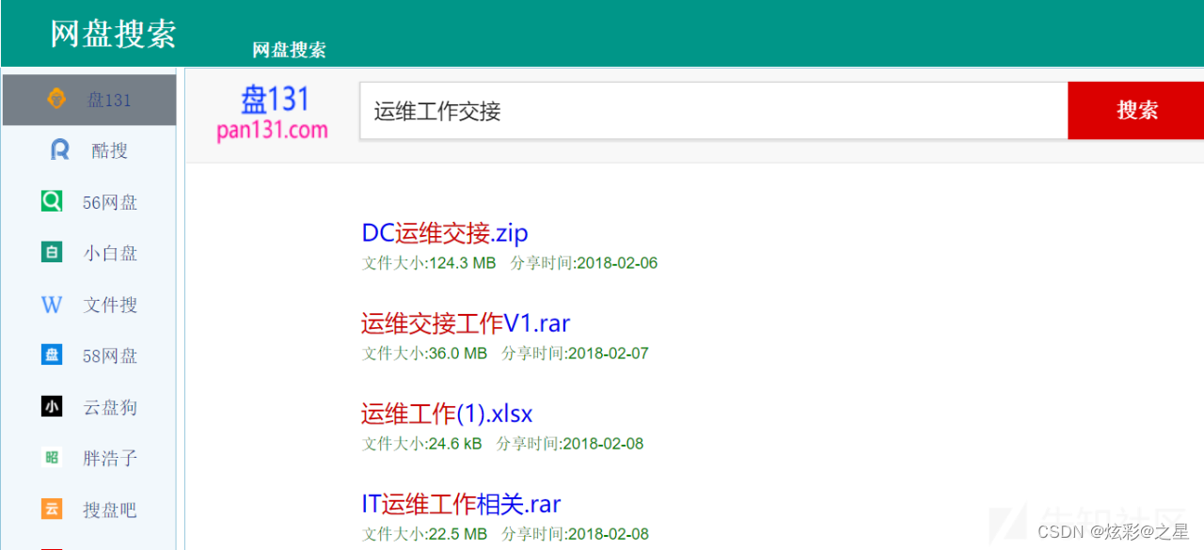Click the smaller 网盘搜索 header label
The height and width of the screenshot is (550, 1204).
(x=289, y=50)
